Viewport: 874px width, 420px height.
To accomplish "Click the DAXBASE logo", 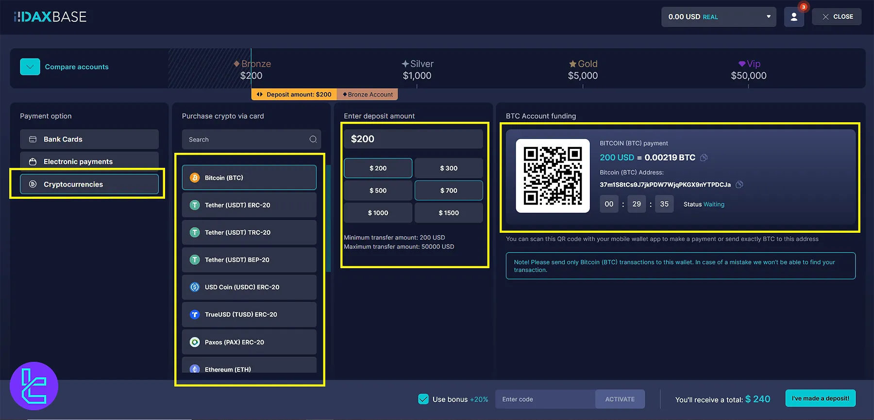I will pos(50,17).
